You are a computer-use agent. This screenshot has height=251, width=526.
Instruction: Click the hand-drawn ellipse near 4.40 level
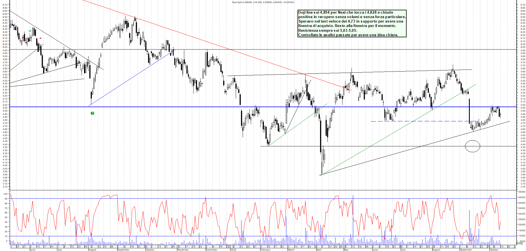(472, 146)
